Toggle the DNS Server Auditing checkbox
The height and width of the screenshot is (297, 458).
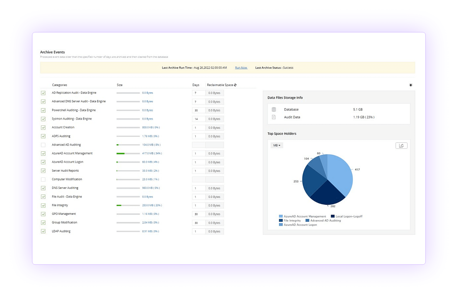43,188
